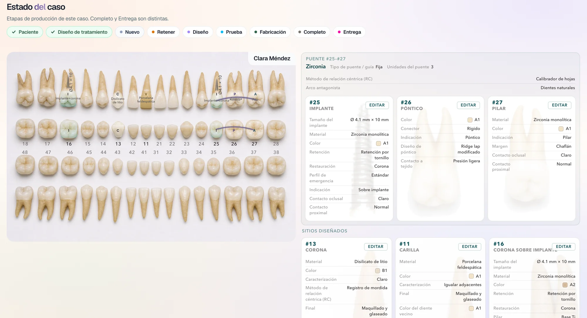Click the patient name Clara Méndez
Image resolution: width=587 pixels, height=318 pixels.
[x=272, y=58]
